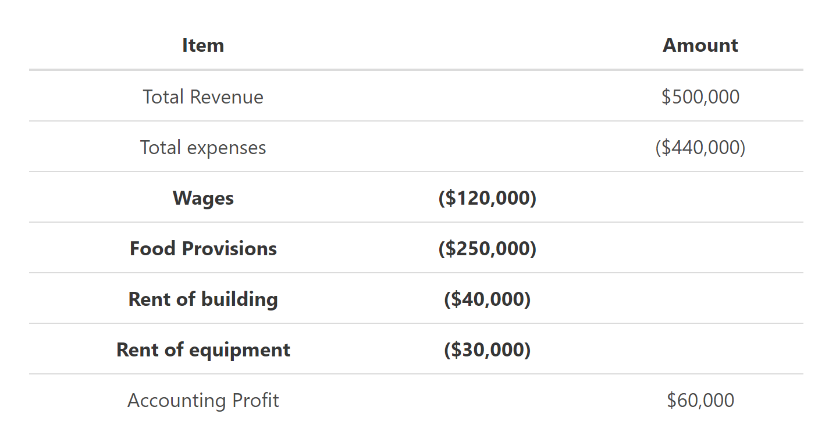Click the empty Amount cell in Wages row
Screen dimensions: 836x439
coord(700,198)
